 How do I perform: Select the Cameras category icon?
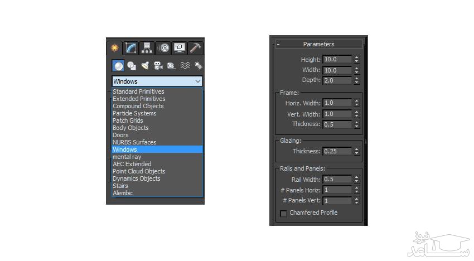point(158,66)
